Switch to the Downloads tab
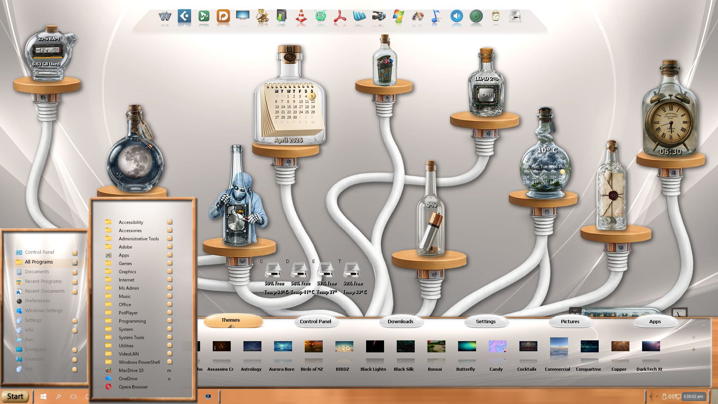This screenshot has height=404, width=718. pos(401,321)
